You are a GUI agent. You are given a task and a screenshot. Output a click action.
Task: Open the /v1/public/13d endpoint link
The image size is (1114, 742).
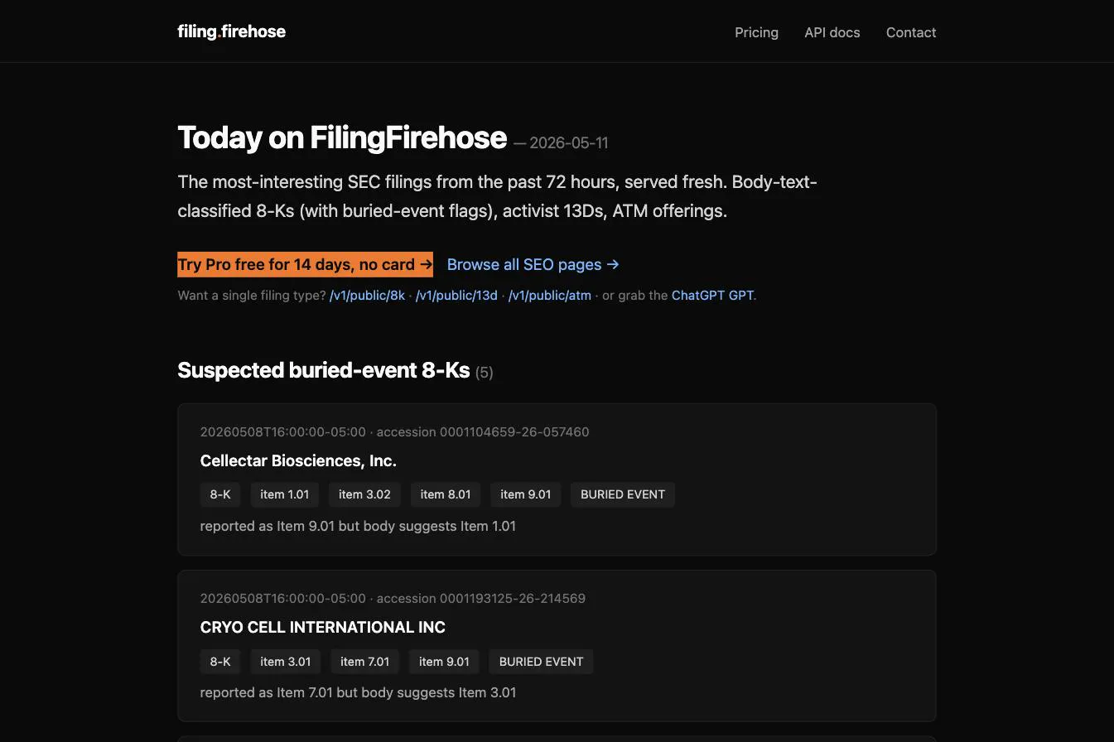(x=456, y=295)
